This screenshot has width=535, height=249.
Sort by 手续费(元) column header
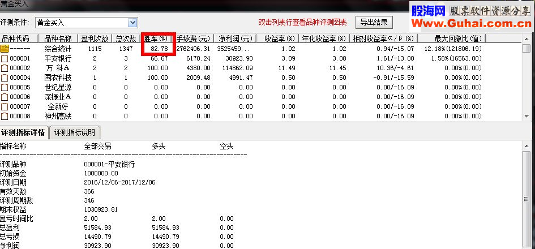pyautogui.click(x=193, y=38)
